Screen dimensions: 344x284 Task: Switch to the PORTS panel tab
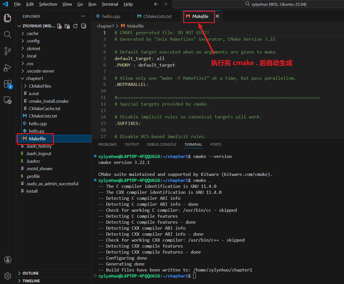click(x=216, y=145)
